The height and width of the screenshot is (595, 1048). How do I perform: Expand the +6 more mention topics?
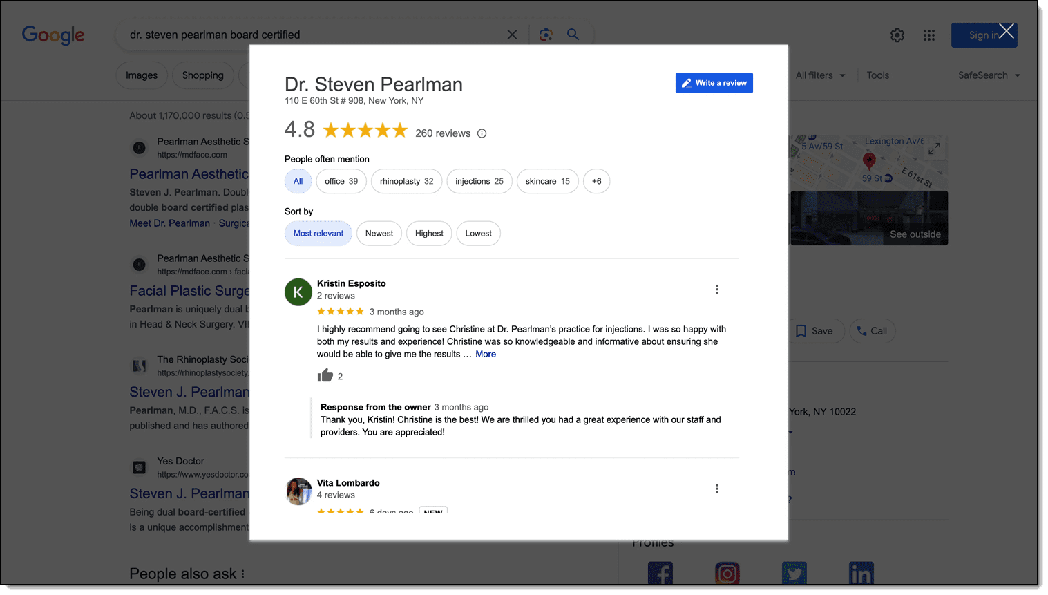(x=596, y=181)
